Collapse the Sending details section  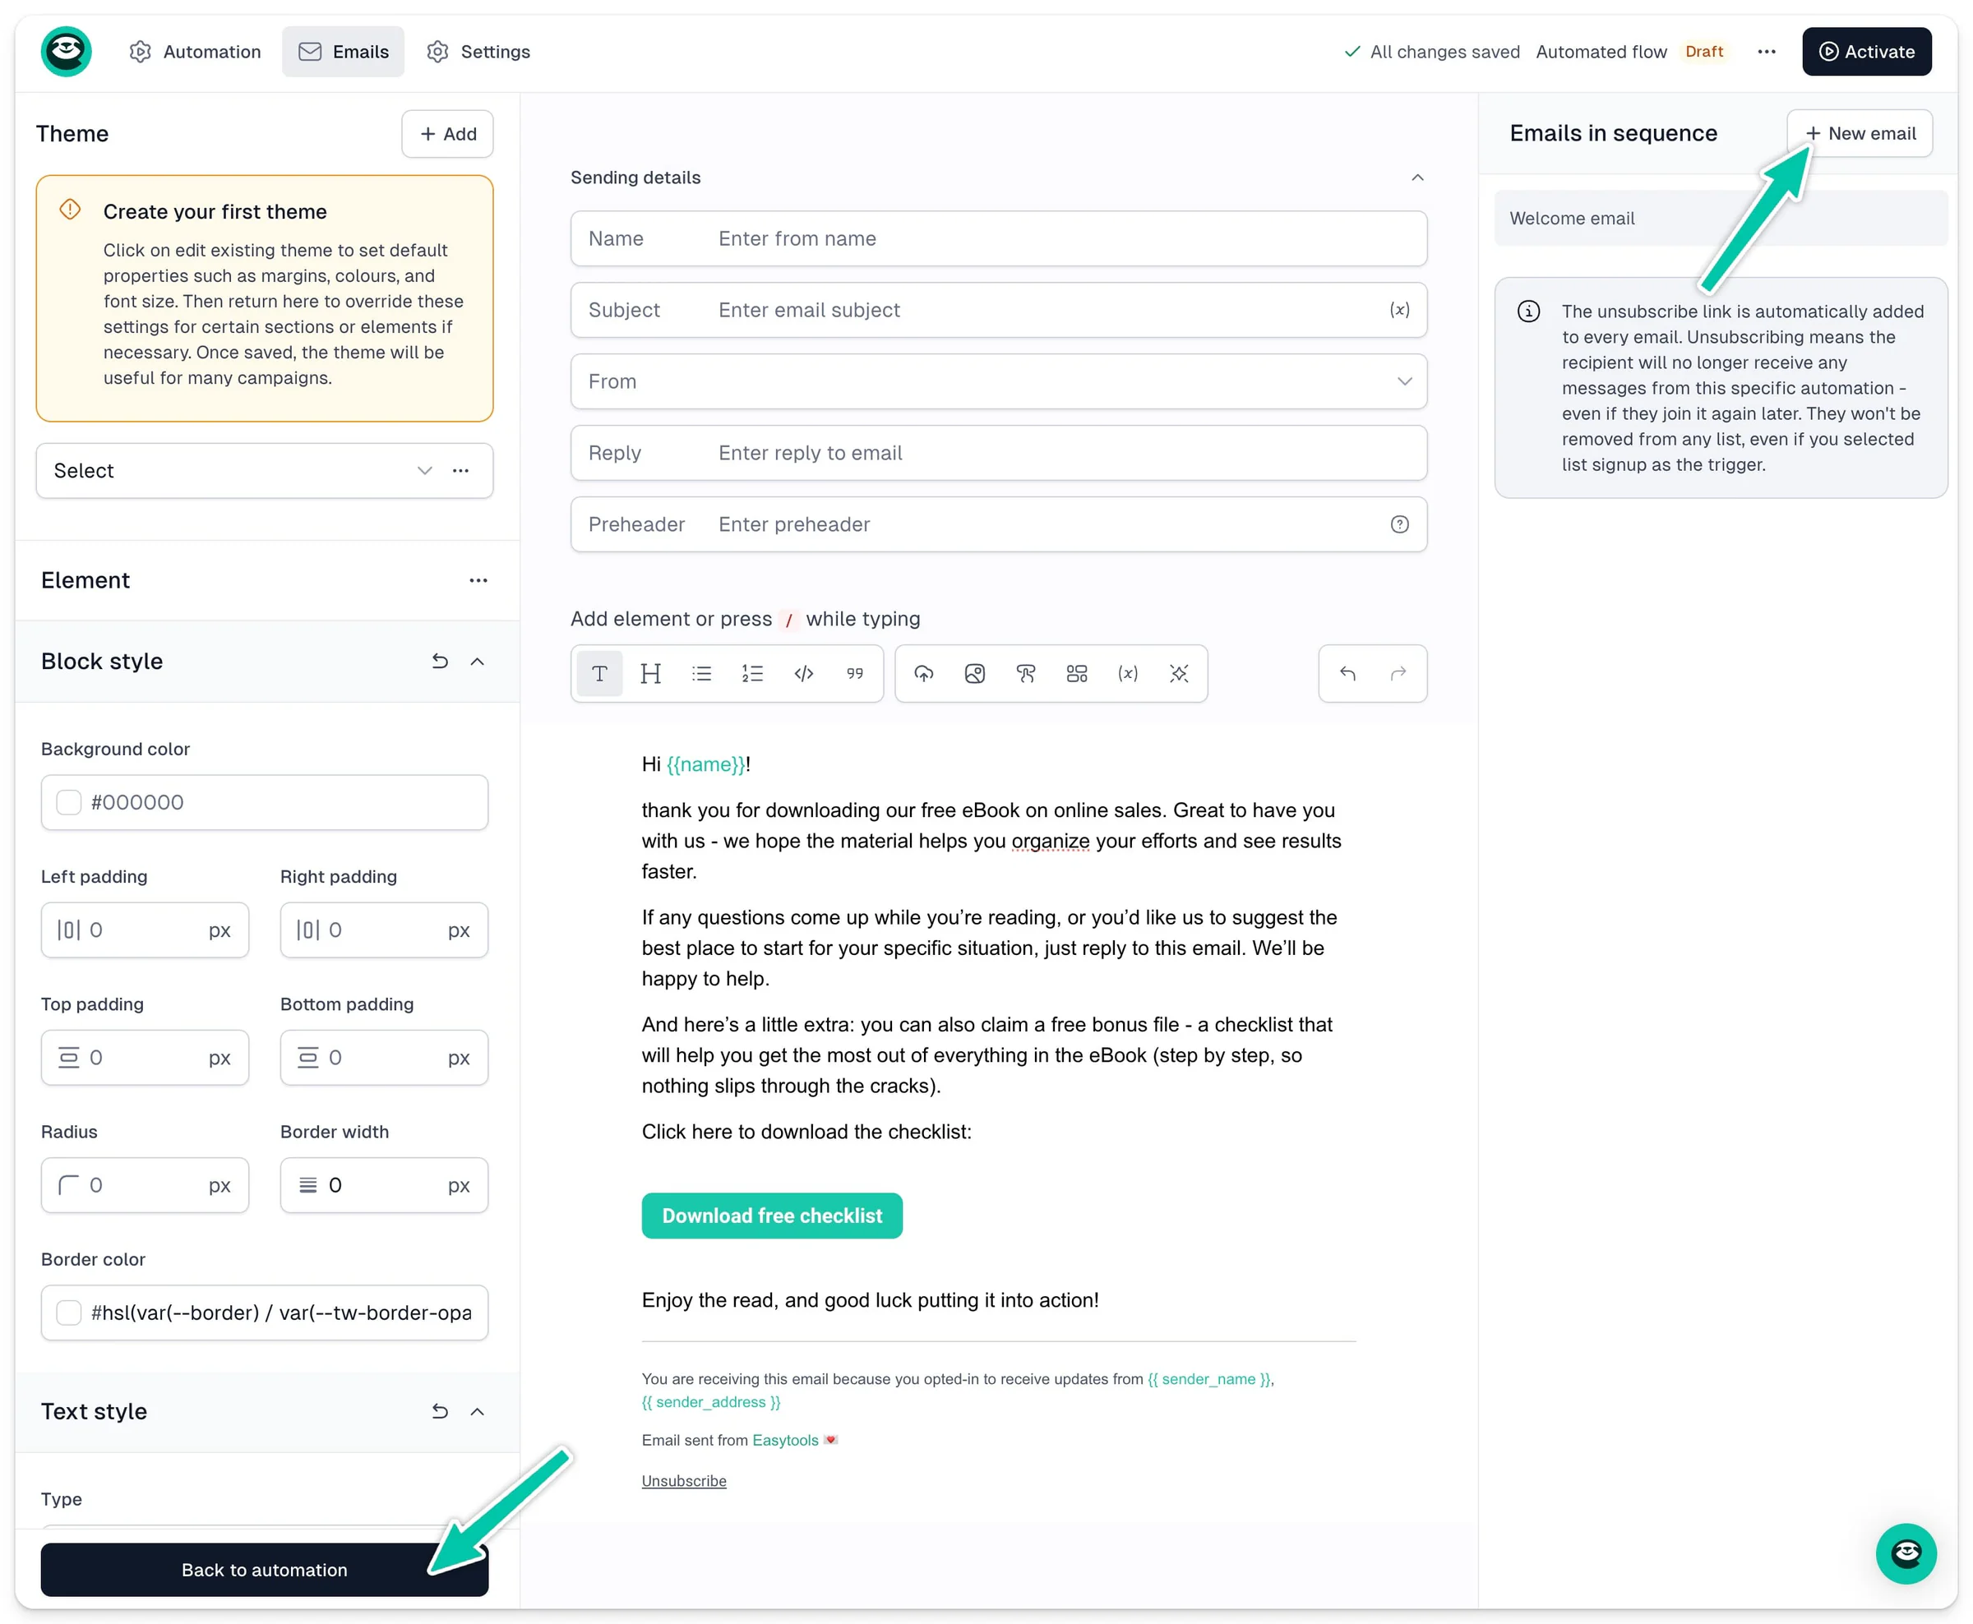coord(1416,178)
